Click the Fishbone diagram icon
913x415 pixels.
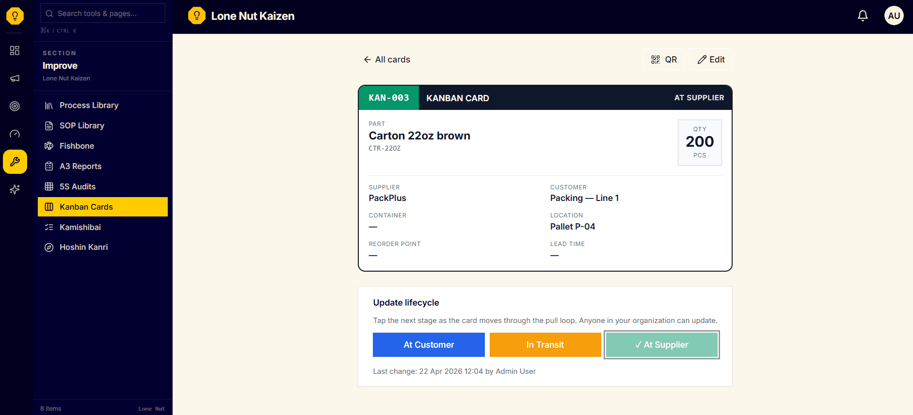point(49,146)
